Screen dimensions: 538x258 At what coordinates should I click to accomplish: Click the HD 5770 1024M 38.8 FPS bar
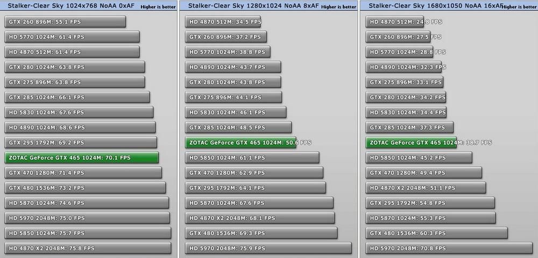[228, 52]
